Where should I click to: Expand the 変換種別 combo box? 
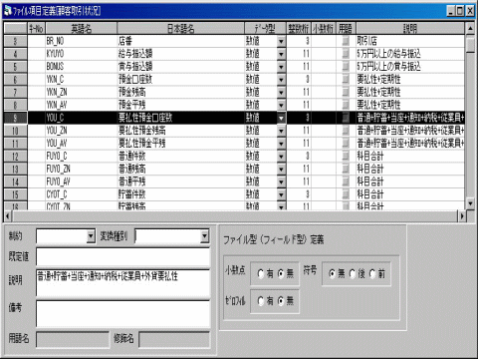pyautogui.click(x=205, y=236)
